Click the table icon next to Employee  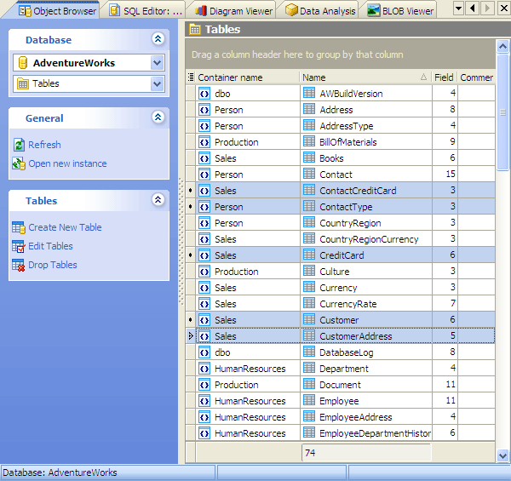[x=309, y=401]
